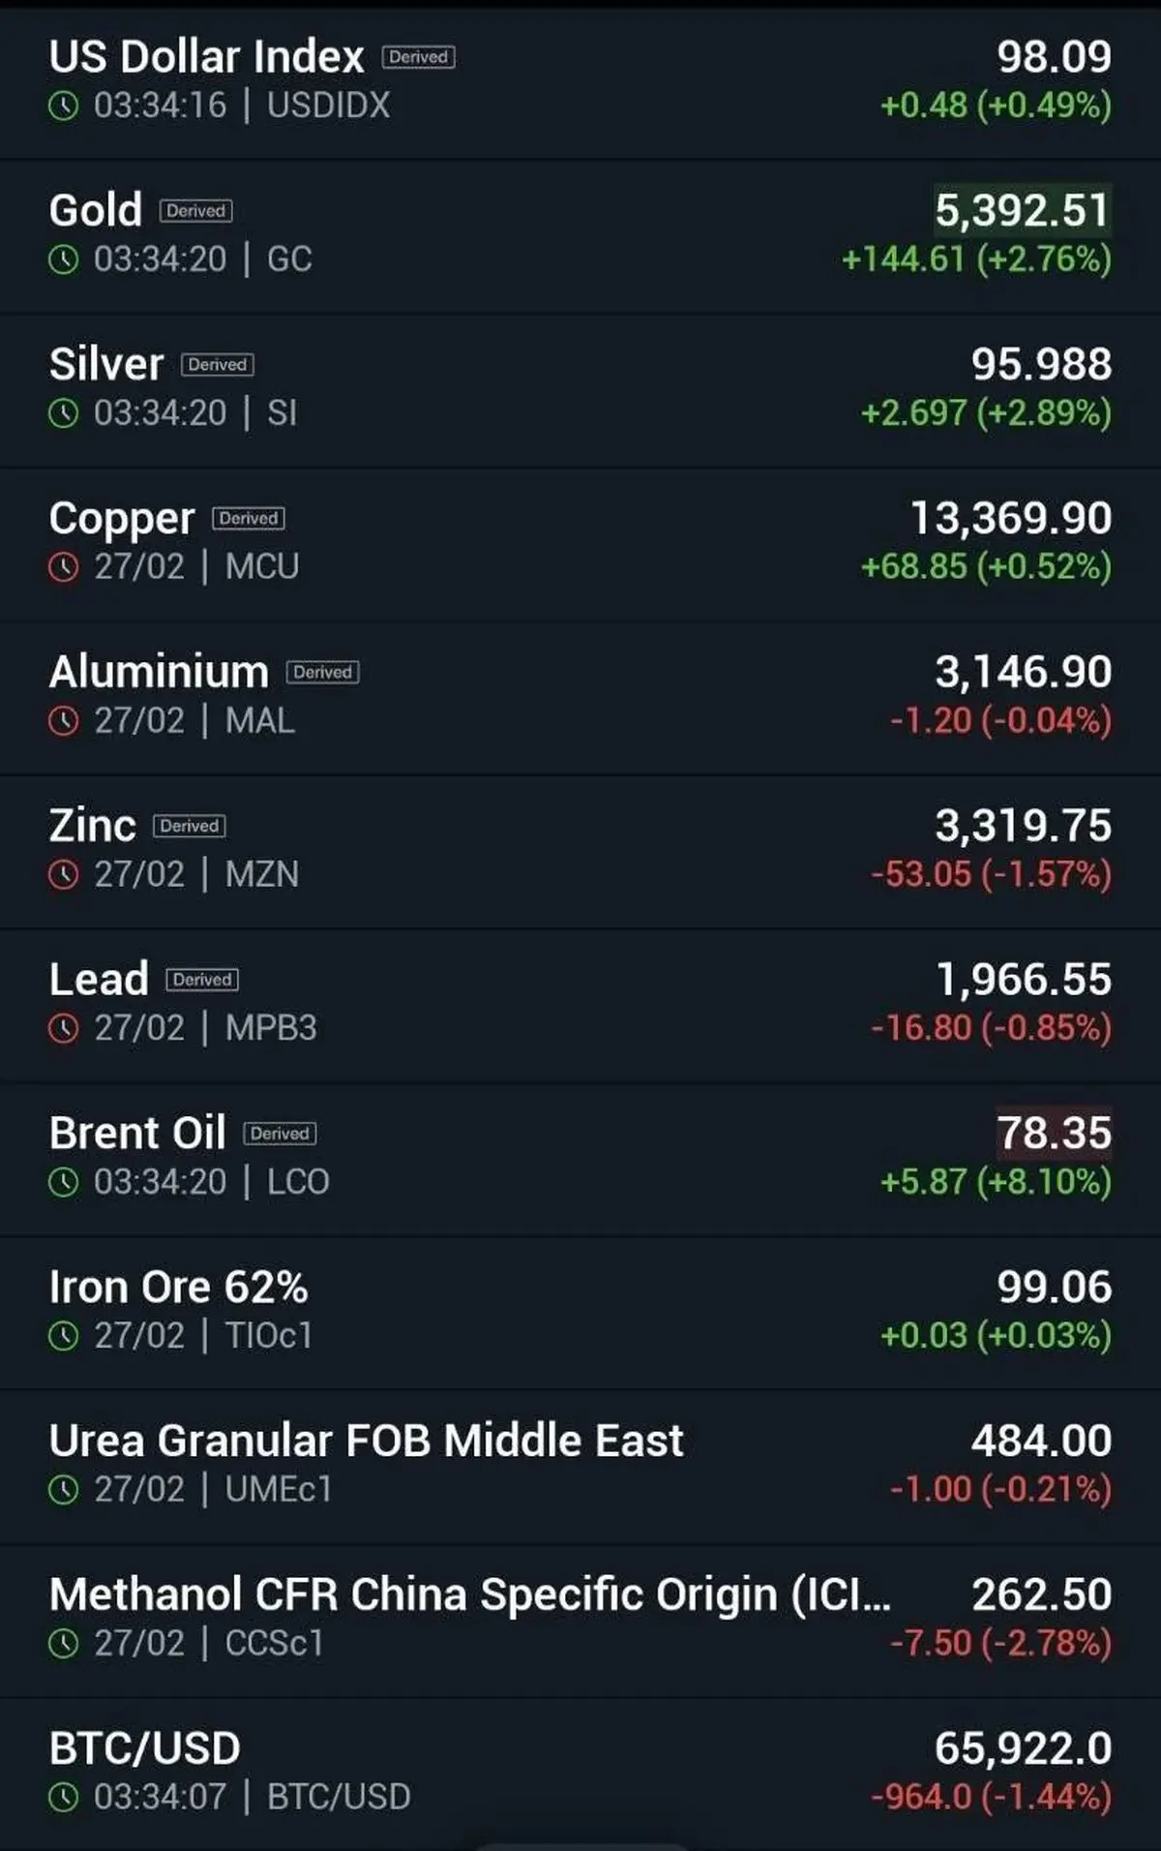Screen dimensions: 1161x1851
Task: Click the clock icon beside Brent Oil LCO
Action: click(63, 1182)
